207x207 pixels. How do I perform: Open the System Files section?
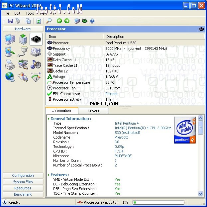[x=23, y=182]
